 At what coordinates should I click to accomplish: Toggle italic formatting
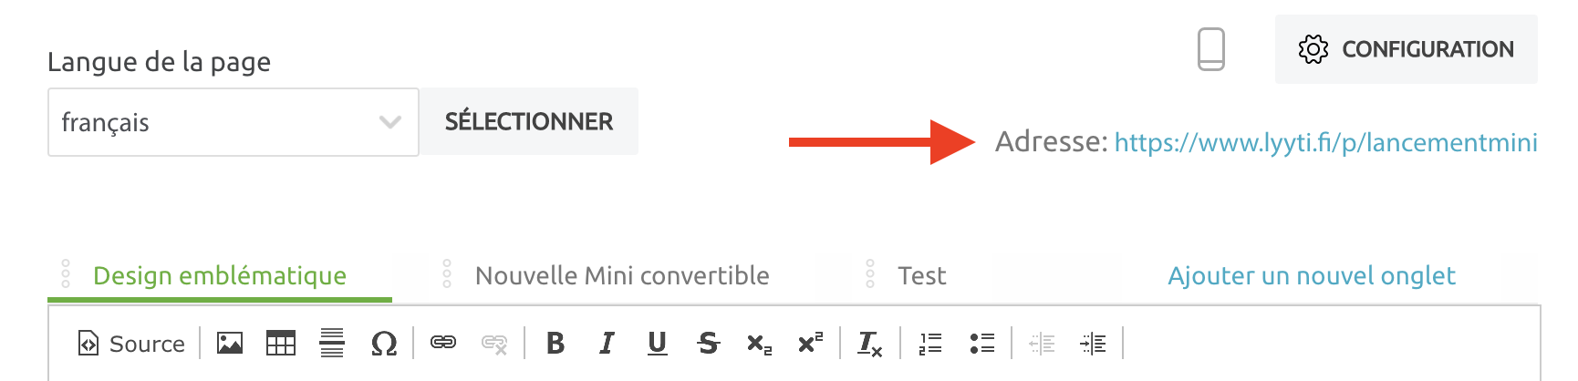click(607, 344)
